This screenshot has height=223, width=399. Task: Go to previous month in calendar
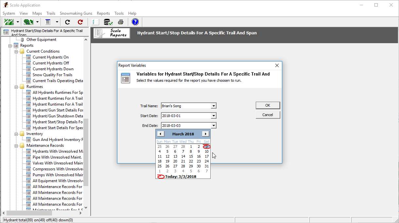[160, 134]
